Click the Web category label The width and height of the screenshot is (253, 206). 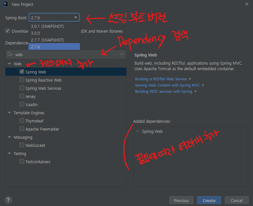coord(18,64)
